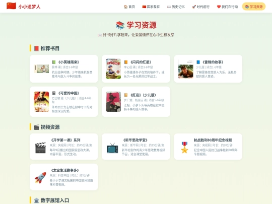The height and width of the screenshot is (204, 272).
Task: Open the 我们在行动 nav item
Action: (x=227, y=7)
